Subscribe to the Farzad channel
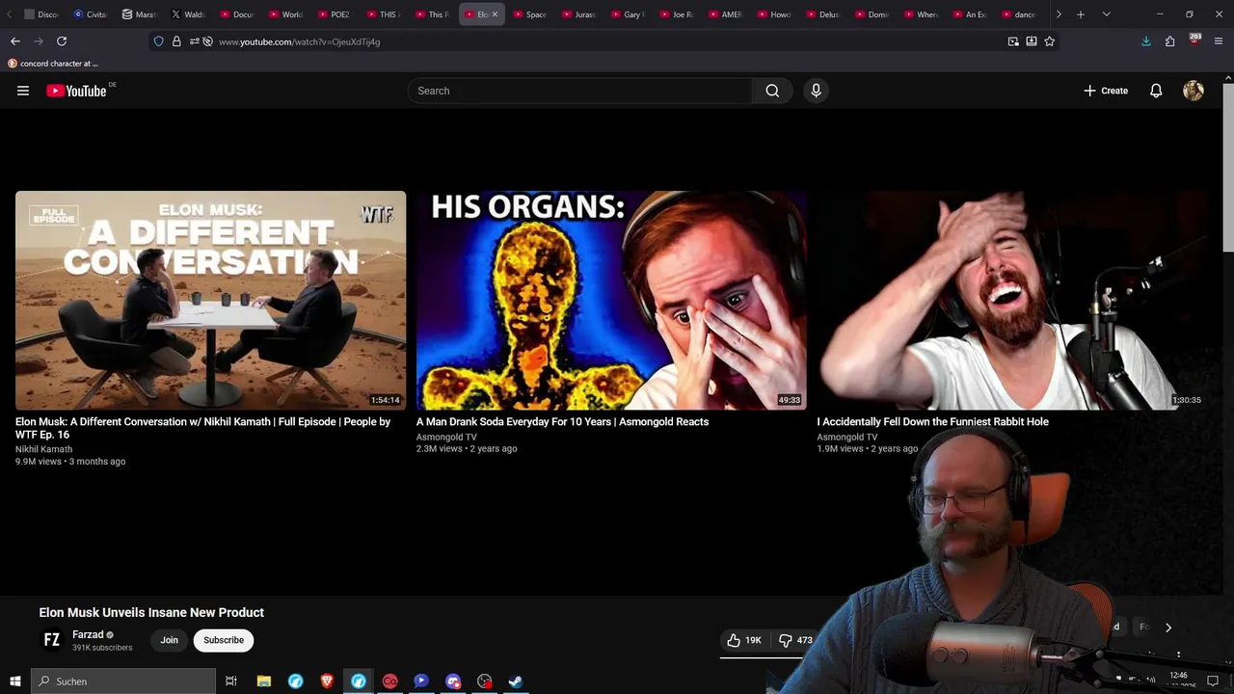 point(224,640)
